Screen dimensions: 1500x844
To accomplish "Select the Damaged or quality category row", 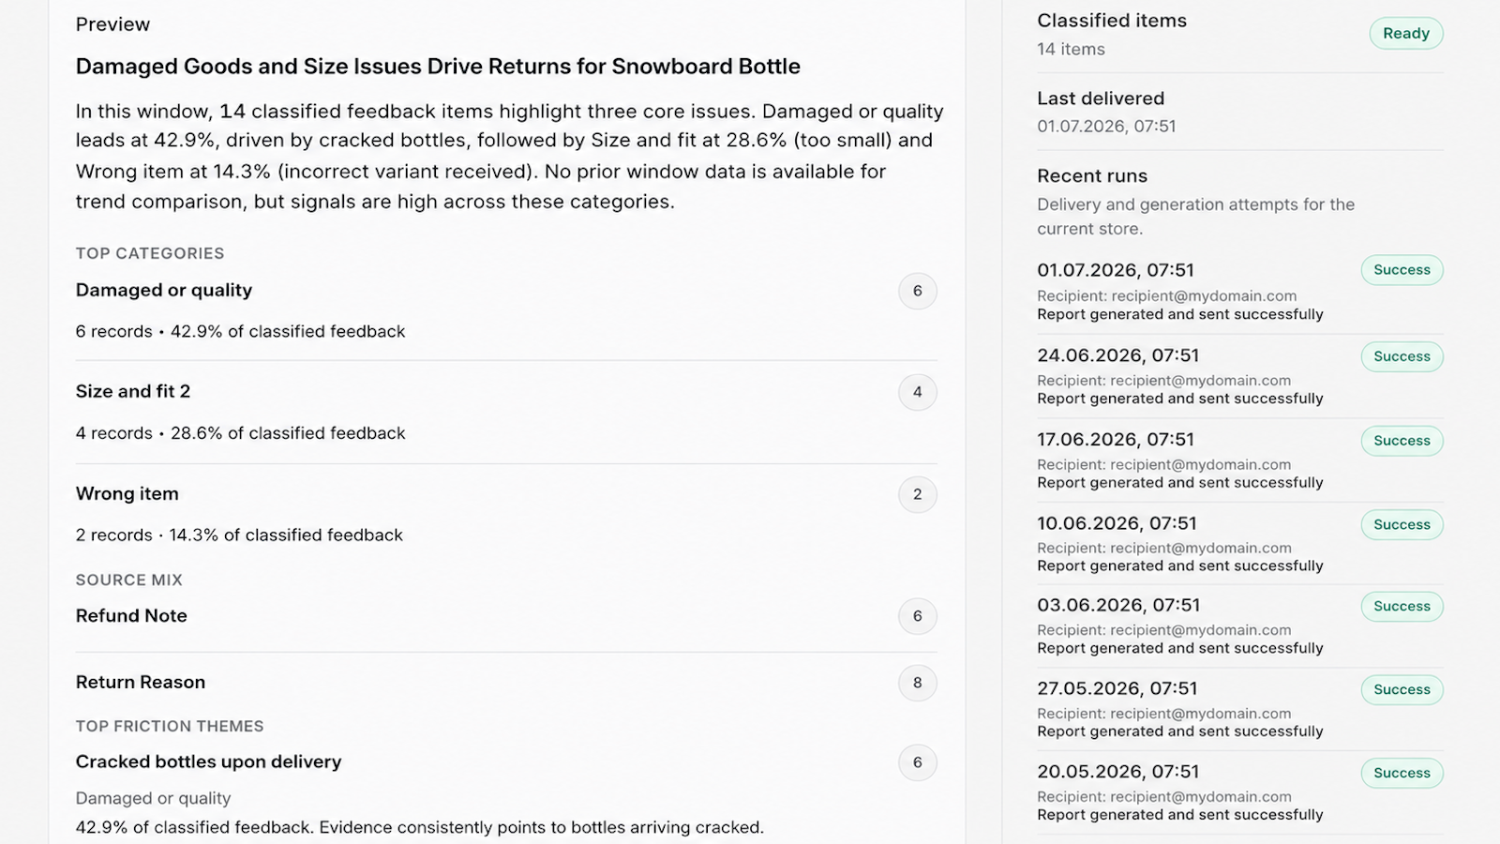I will 506,310.
